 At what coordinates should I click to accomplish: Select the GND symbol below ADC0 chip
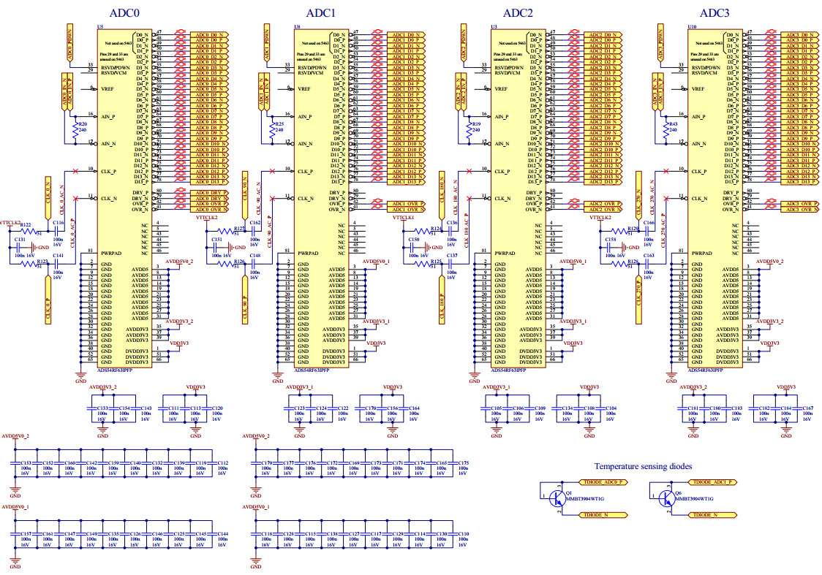(x=80, y=375)
